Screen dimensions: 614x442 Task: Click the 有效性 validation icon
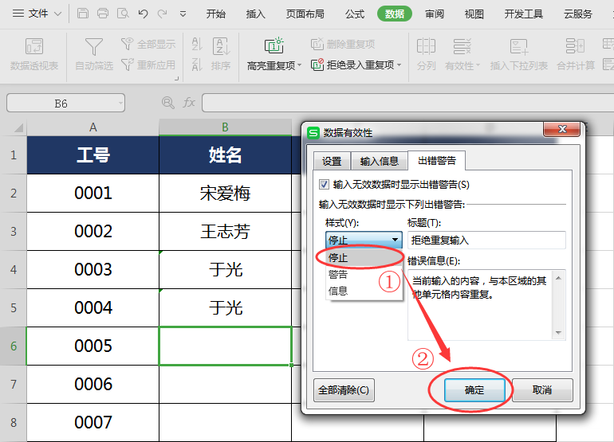[462, 46]
